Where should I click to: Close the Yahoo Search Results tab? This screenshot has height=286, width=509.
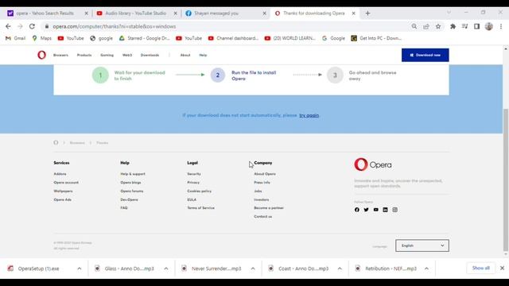[x=87, y=14]
